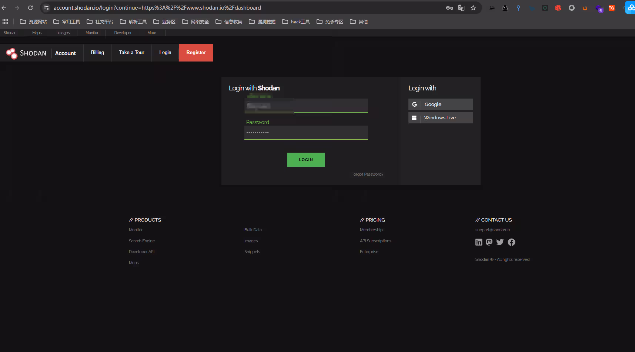Click the green LOGIN button
This screenshot has height=352, width=635.
click(x=305, y=159)
